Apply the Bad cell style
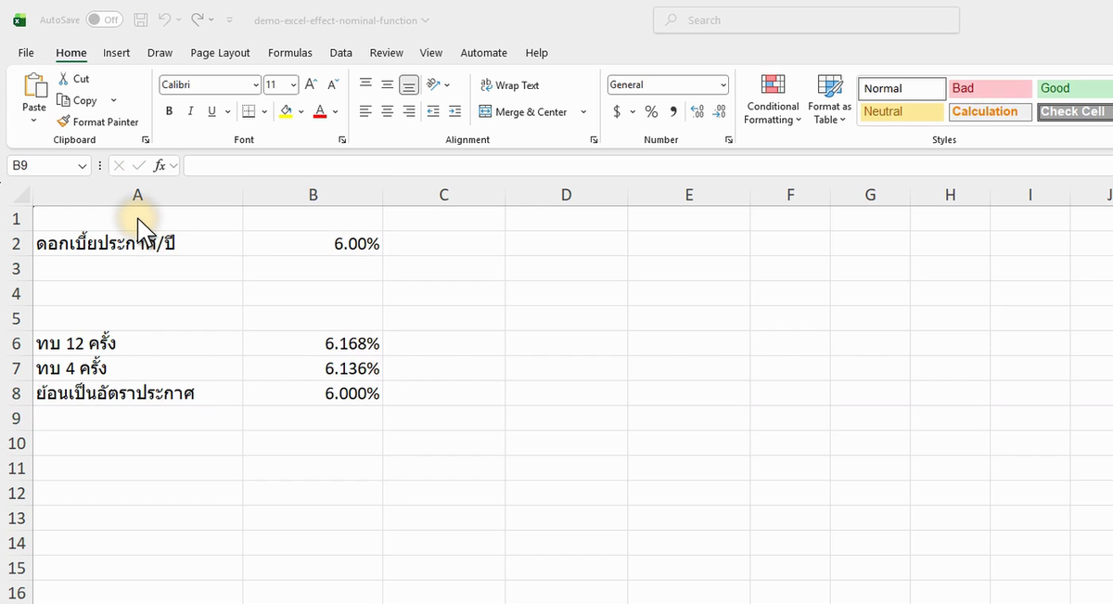The height and width of the screenshot is (604, 1113). [990, 88]
